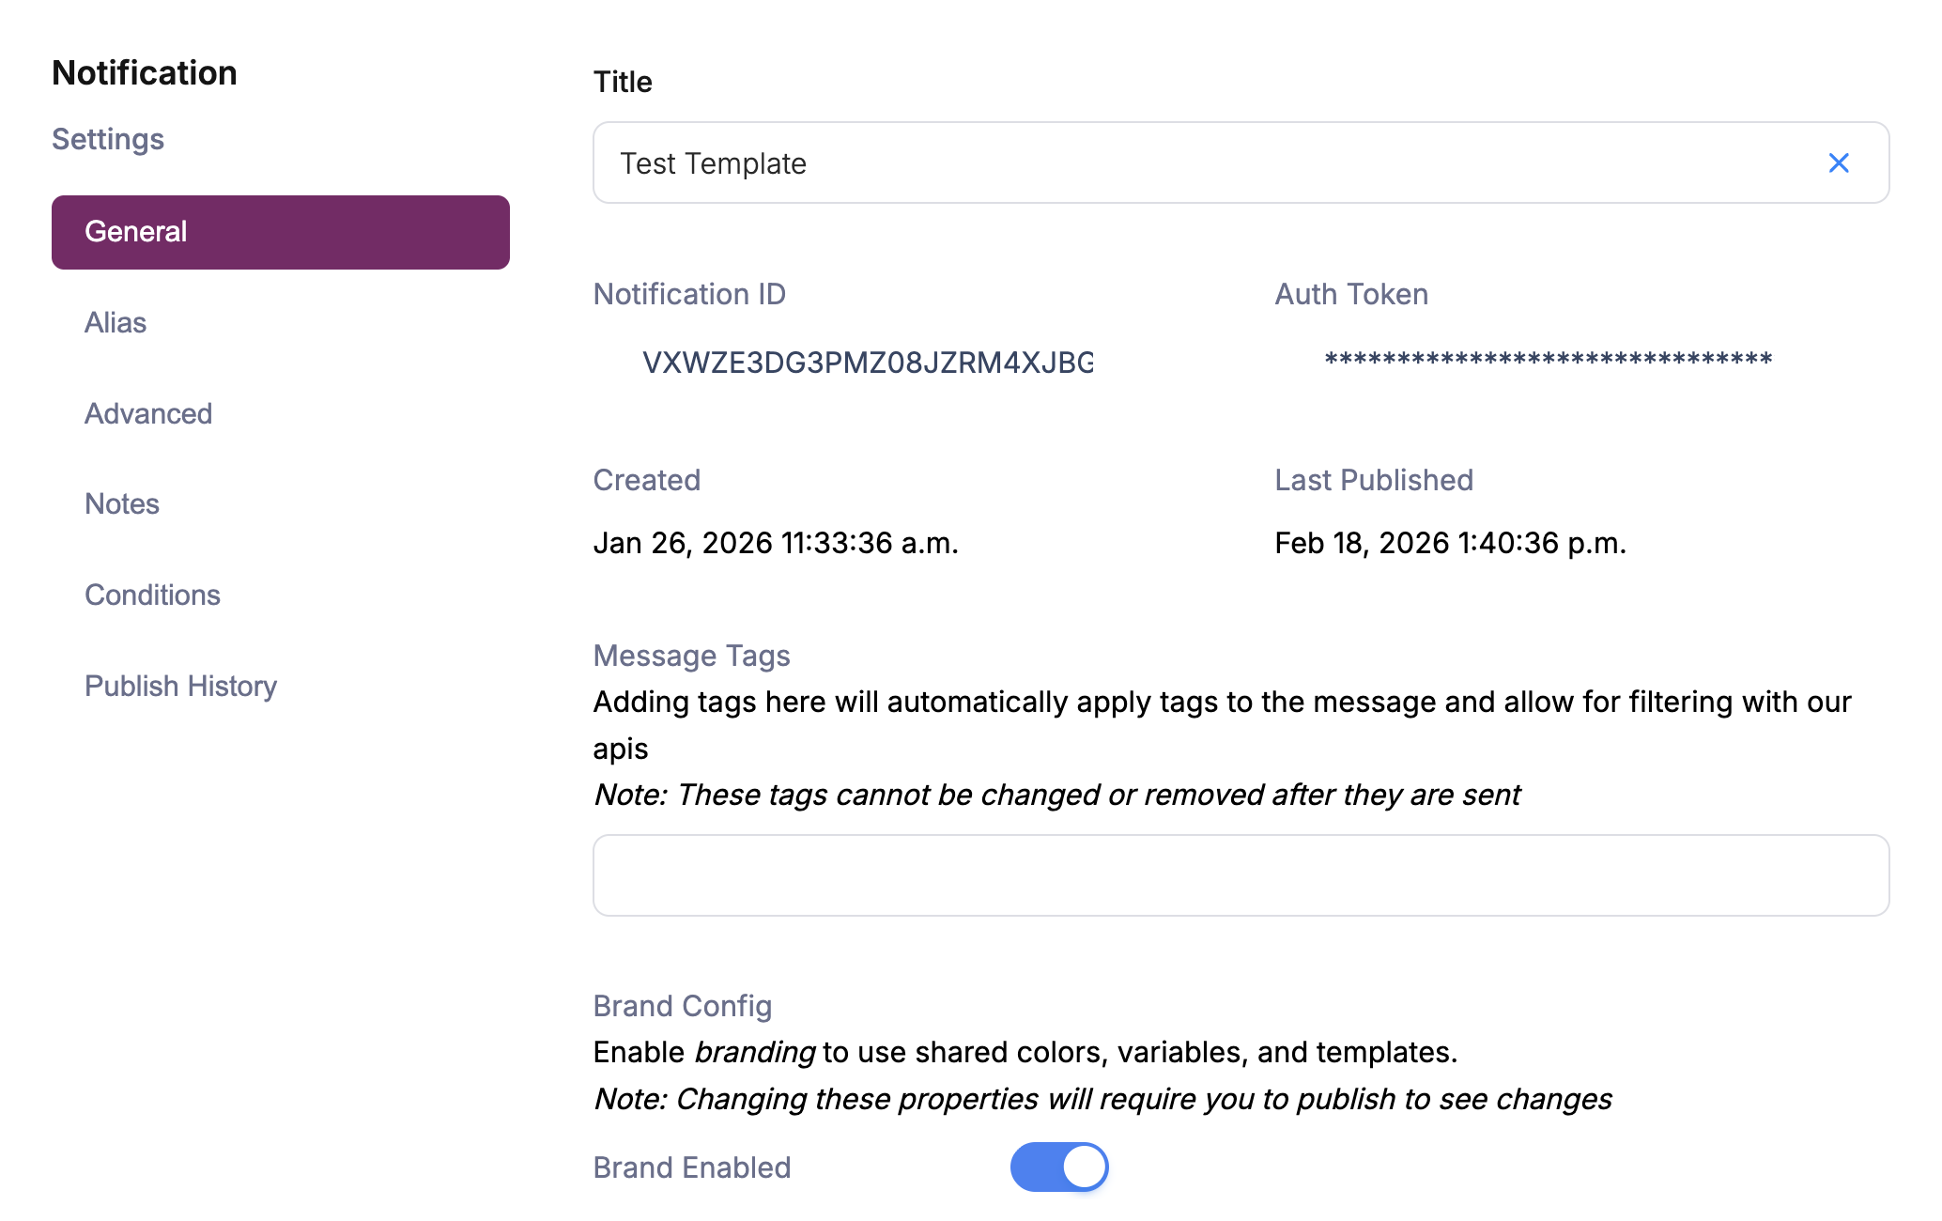Click the Brand Config heading

click(x=682, y=1006)
